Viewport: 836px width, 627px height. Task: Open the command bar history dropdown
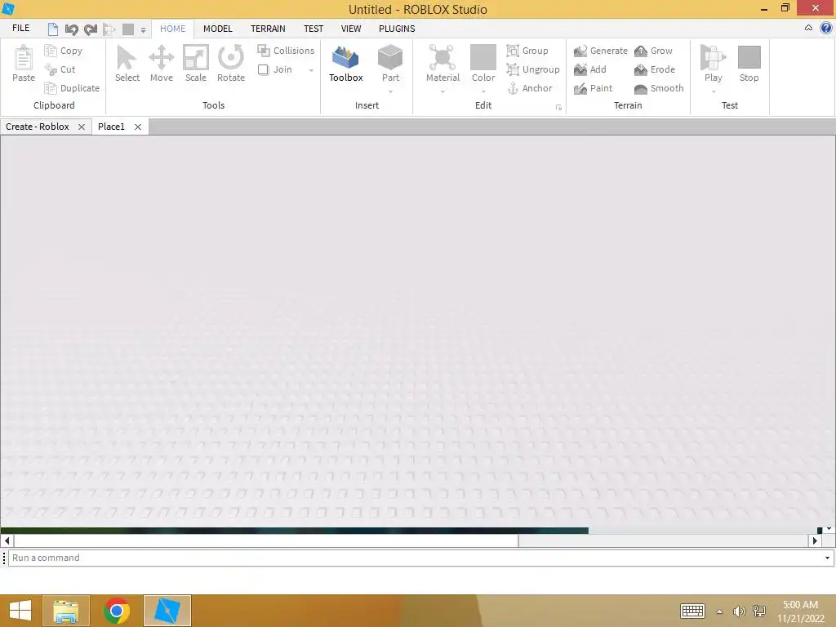[827, 558]
